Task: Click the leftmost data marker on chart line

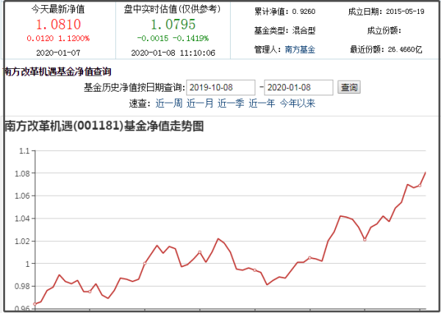Action: pos(35,303)
